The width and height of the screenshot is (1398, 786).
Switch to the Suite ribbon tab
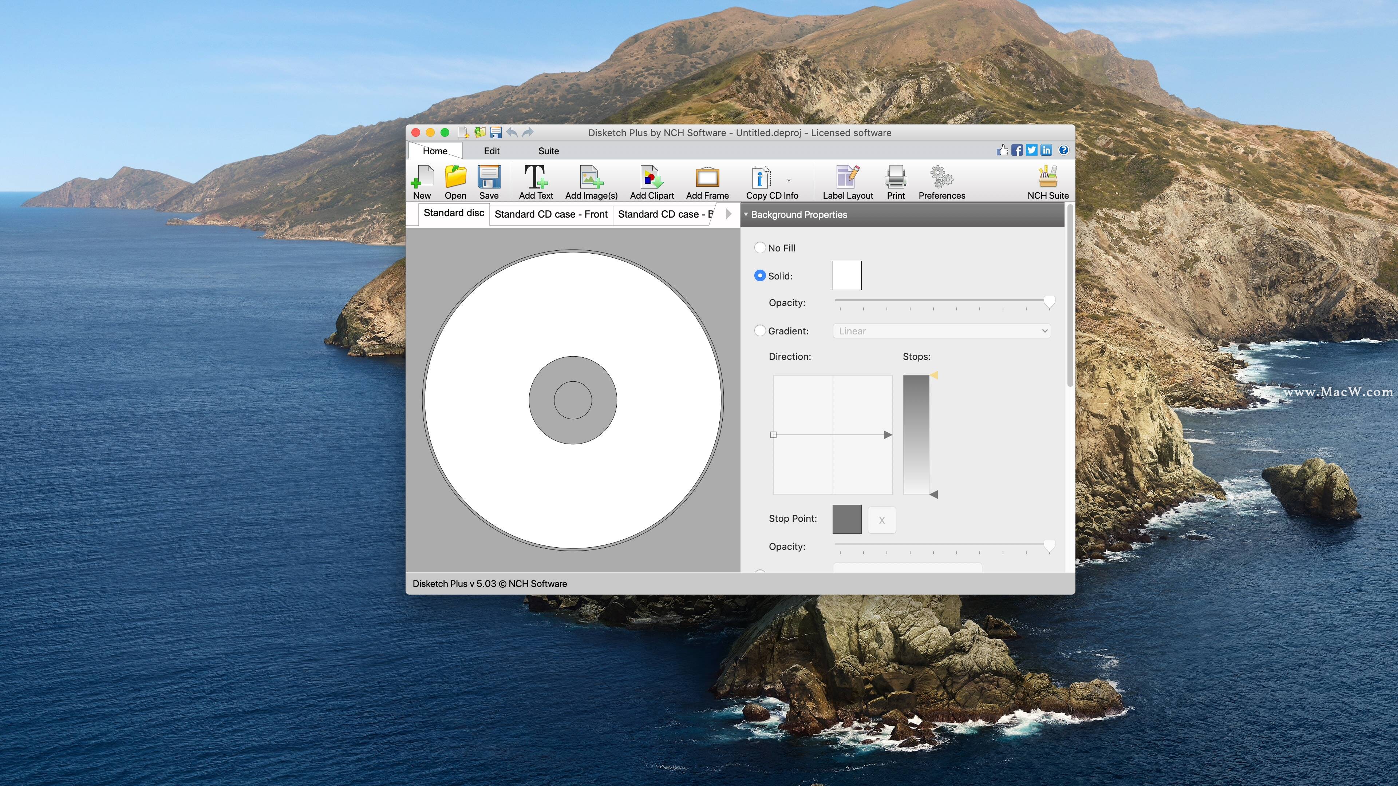pyautogui.click(x=548, y=151)
